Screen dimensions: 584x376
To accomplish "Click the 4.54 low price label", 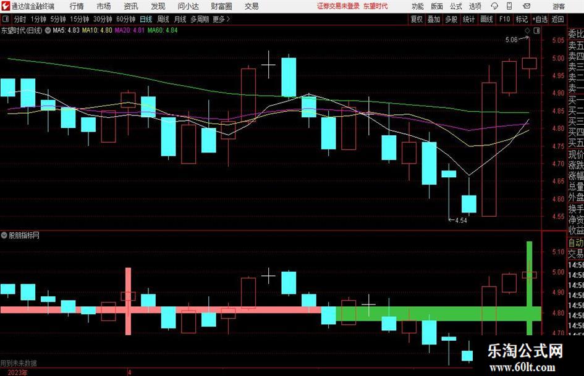I will (461, 220).
